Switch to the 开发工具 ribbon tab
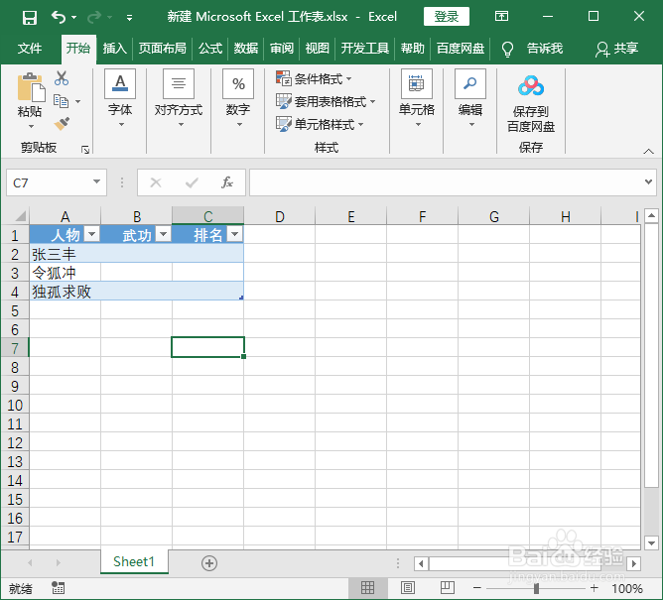The width and height of the screenshot is (663, 600). click(365, 49)
